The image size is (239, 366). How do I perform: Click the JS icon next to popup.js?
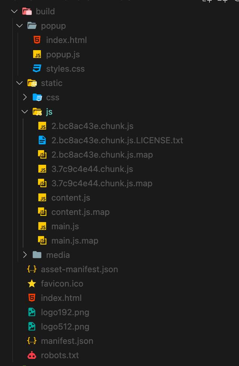(x=37, y=54)
